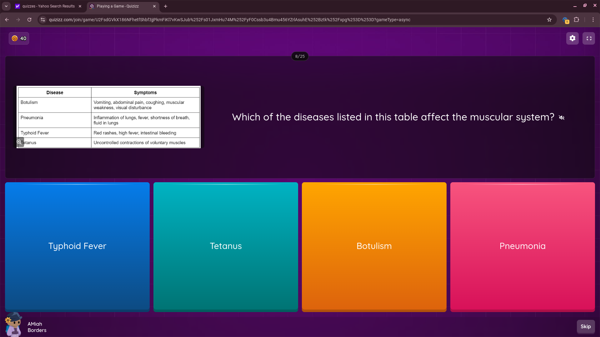View site information icon in address bar
Screen dimensions: 600x337
43,20
